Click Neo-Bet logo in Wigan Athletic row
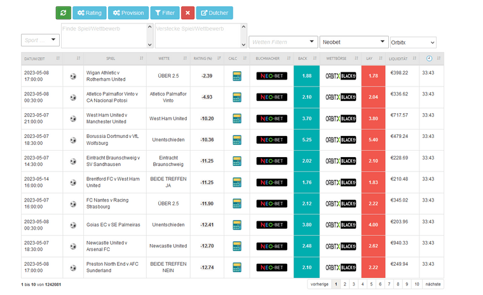This screenshot has height=295, width=483. point(272,76)
